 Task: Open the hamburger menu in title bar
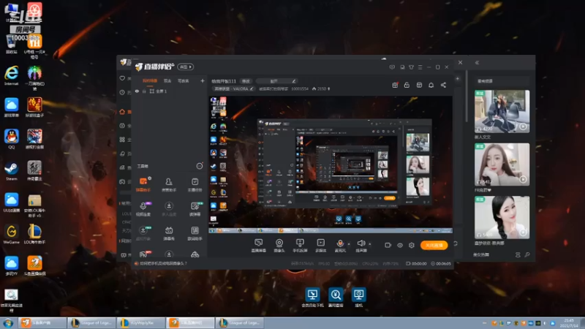coord(420,67)
